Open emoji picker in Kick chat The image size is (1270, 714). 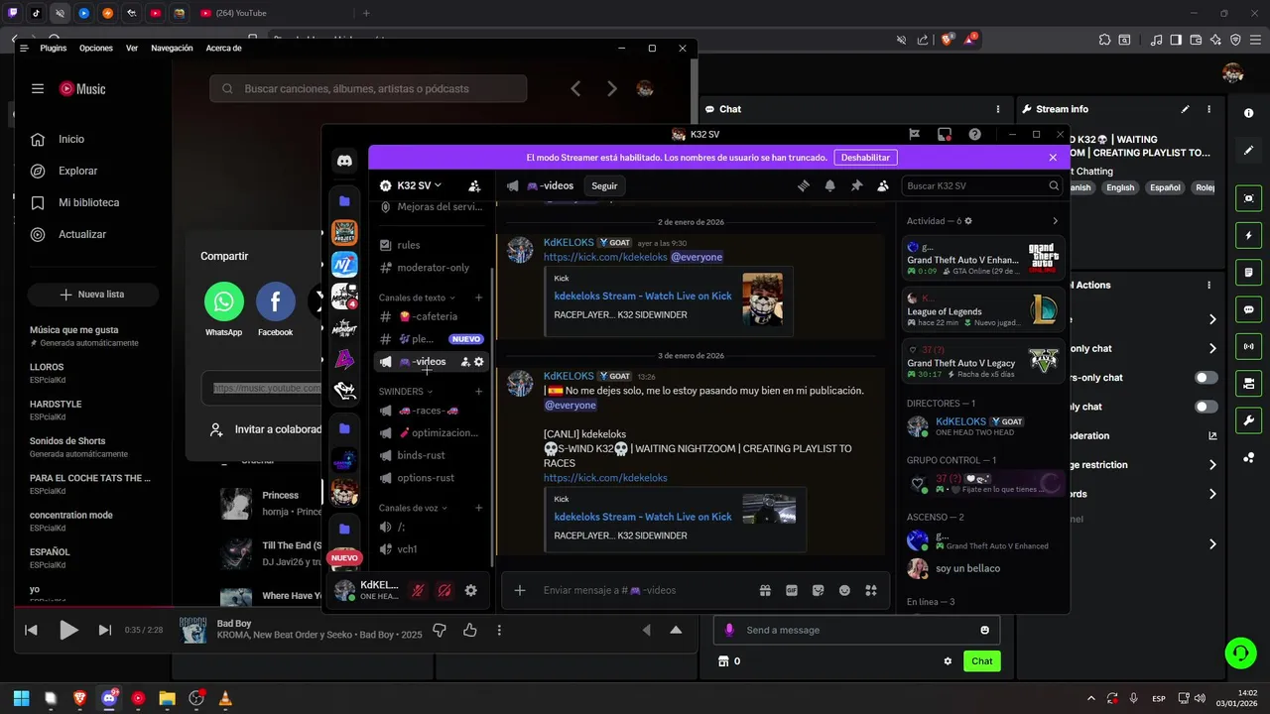[x=984, y=630]
